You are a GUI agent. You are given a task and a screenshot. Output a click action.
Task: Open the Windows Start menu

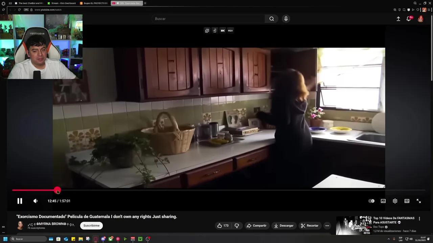point(5,239)
